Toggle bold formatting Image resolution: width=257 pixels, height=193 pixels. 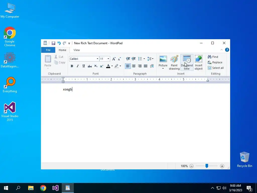tap(72, 66)
